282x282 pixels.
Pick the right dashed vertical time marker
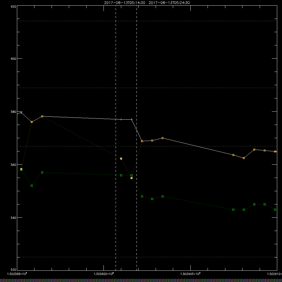click(x=137, y=138)
